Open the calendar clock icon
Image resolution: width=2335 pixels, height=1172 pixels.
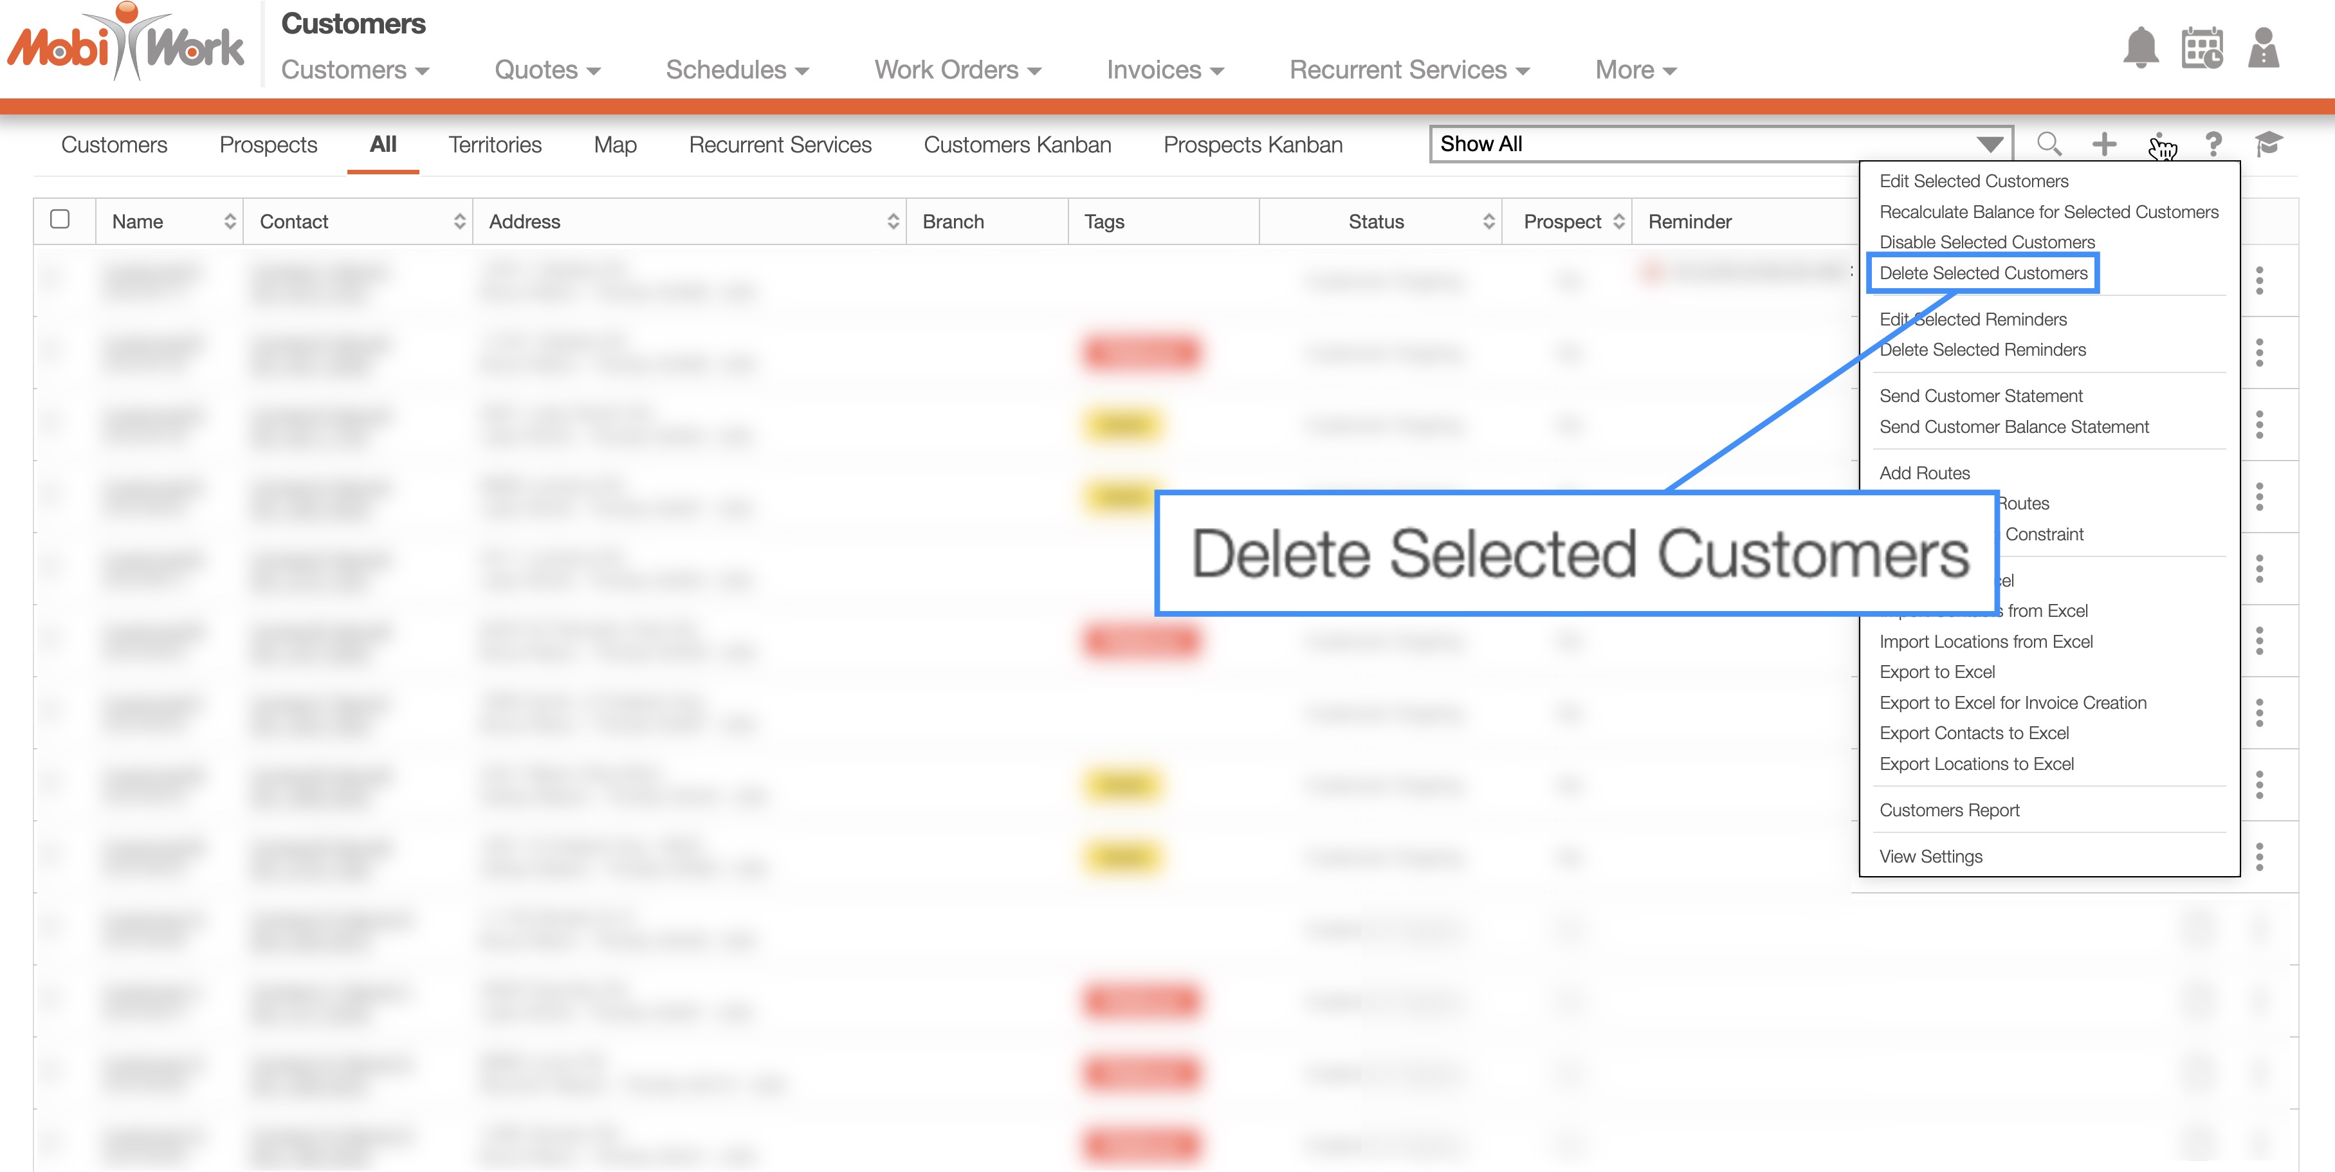pos(2202,48)
